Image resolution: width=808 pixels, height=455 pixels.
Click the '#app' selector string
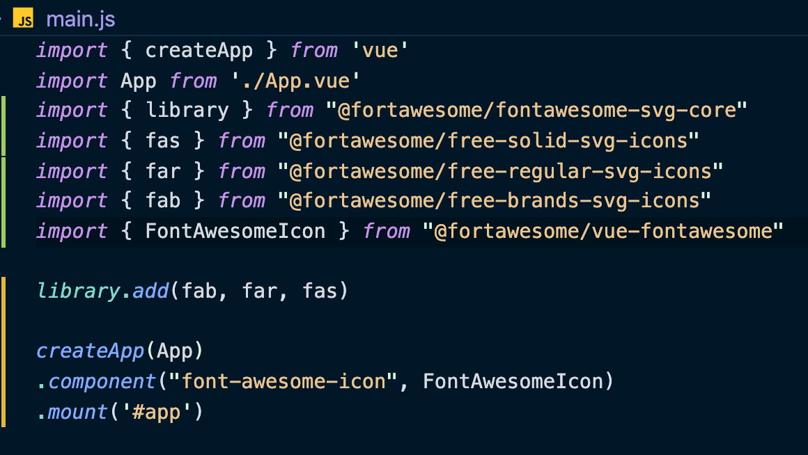(156, 413)
